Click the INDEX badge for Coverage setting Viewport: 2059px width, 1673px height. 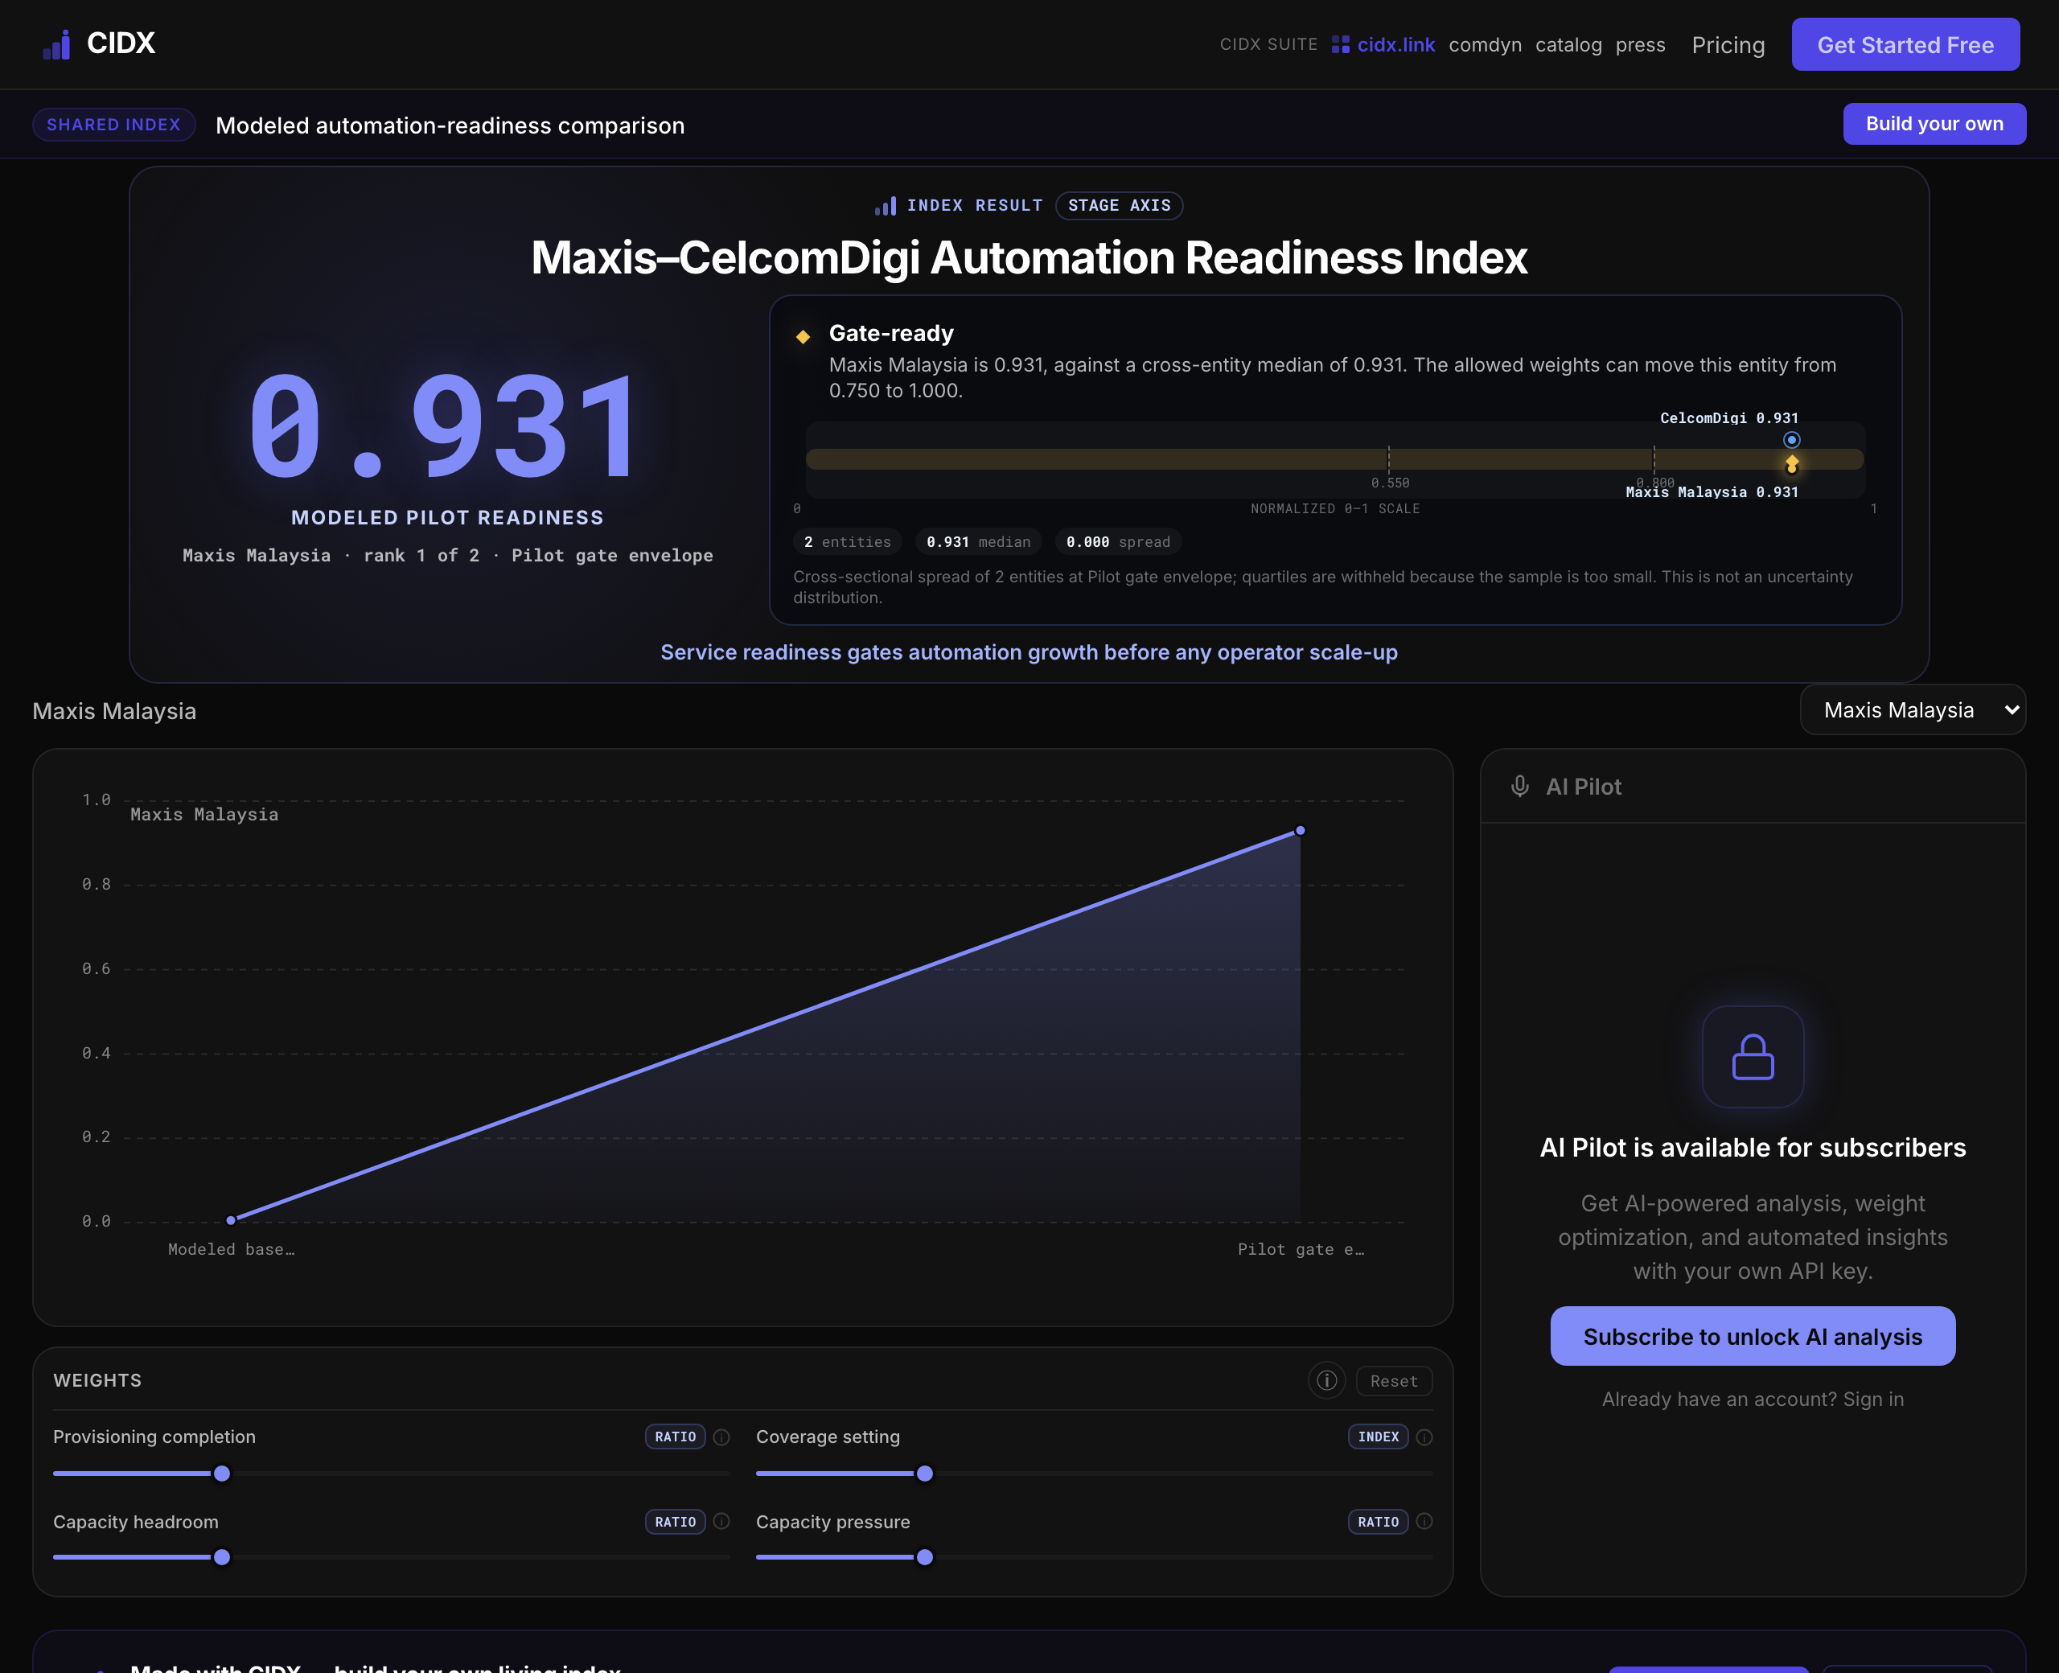click(x=1378, y=1437)
